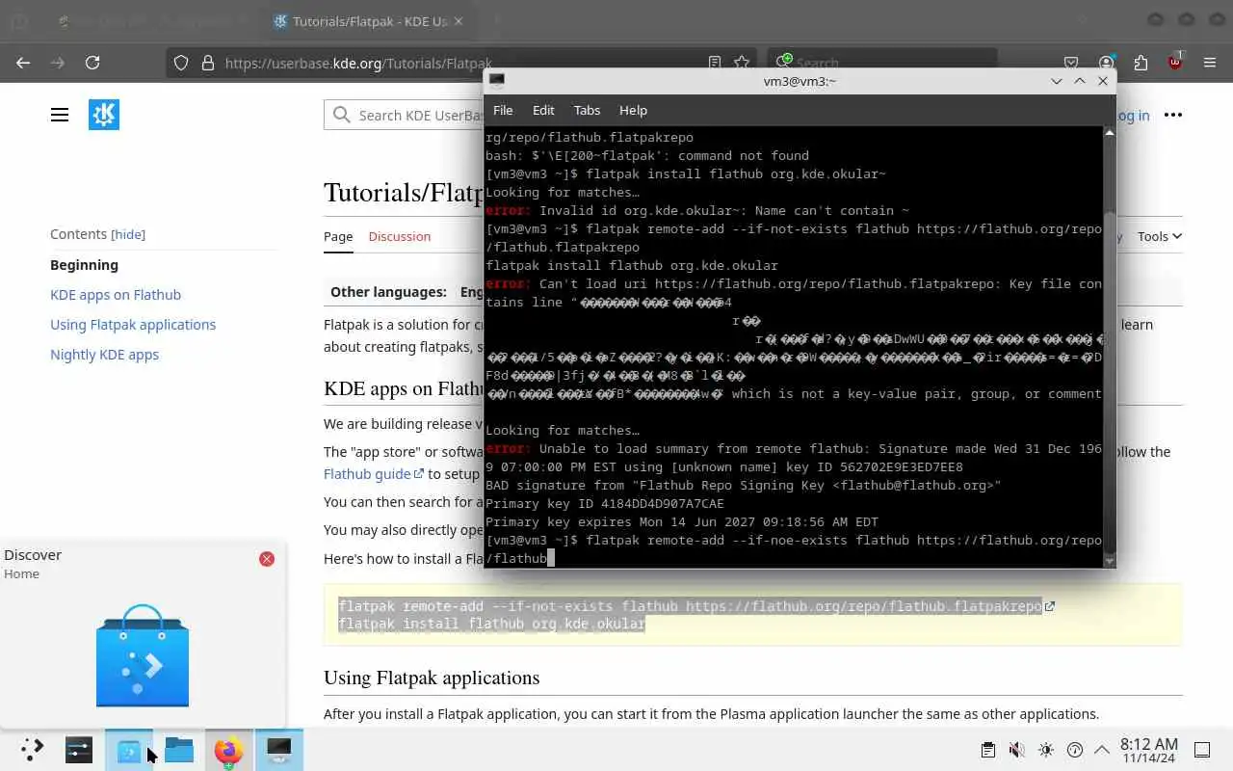Open Firefox hamburger application menu

tap(1210, 63)
